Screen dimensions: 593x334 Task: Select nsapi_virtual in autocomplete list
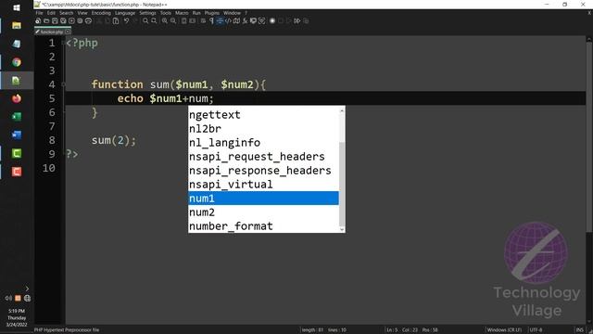point(263,184)
